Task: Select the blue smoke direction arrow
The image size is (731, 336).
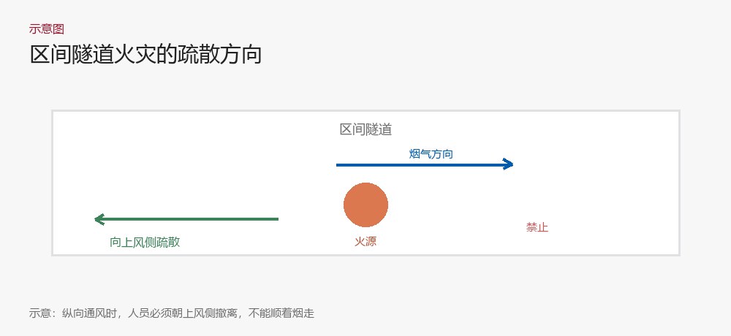Action: [x=425, y=164]
